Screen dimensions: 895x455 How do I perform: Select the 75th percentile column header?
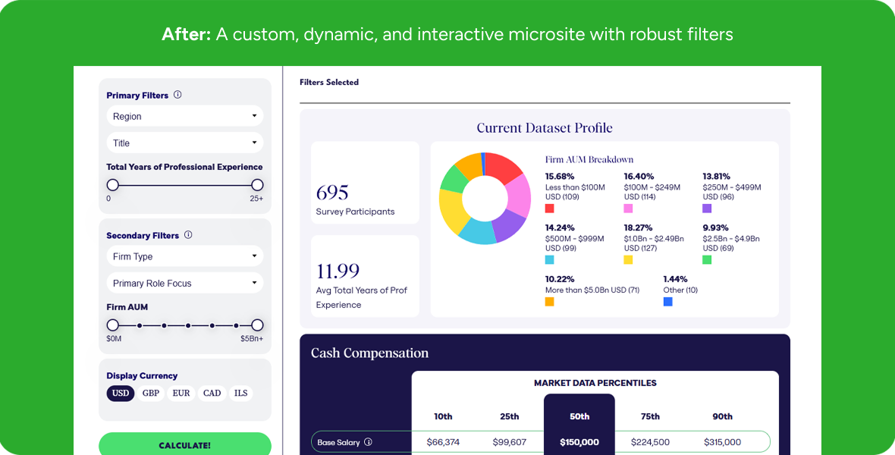pyautogui.click(x=650, y=416)
